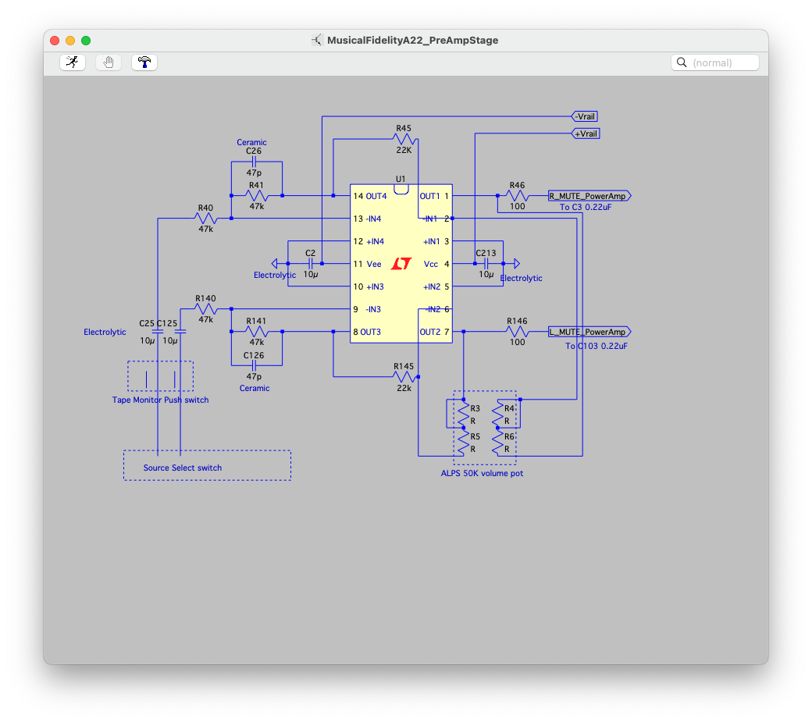Click the -Vrail net flag
The image size is (812, 722).
point(585,116)
